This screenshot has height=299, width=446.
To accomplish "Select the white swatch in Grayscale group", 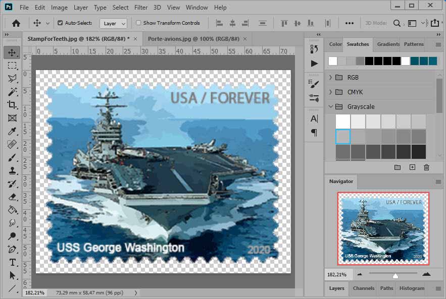I will pos(343,122).
